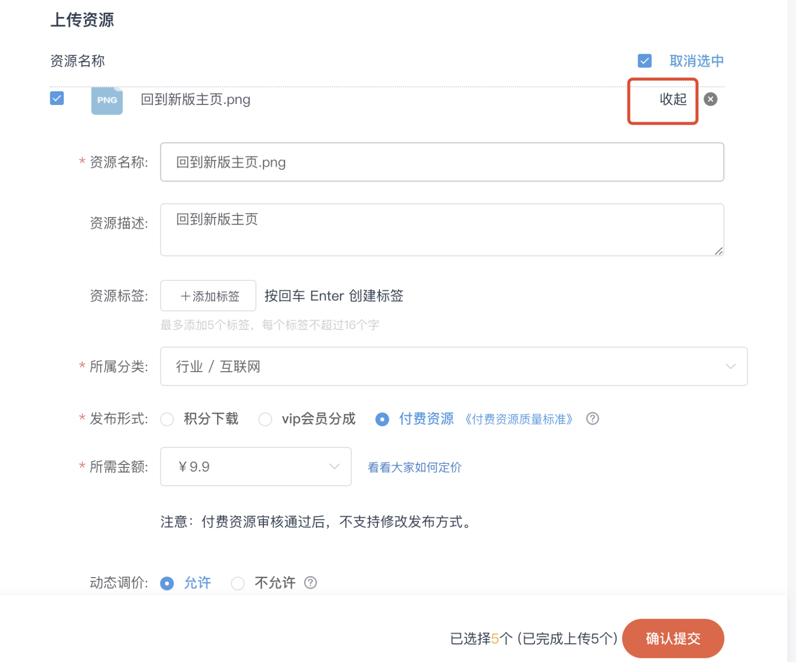Select the 积分下载 radio option

click(167, 419)
